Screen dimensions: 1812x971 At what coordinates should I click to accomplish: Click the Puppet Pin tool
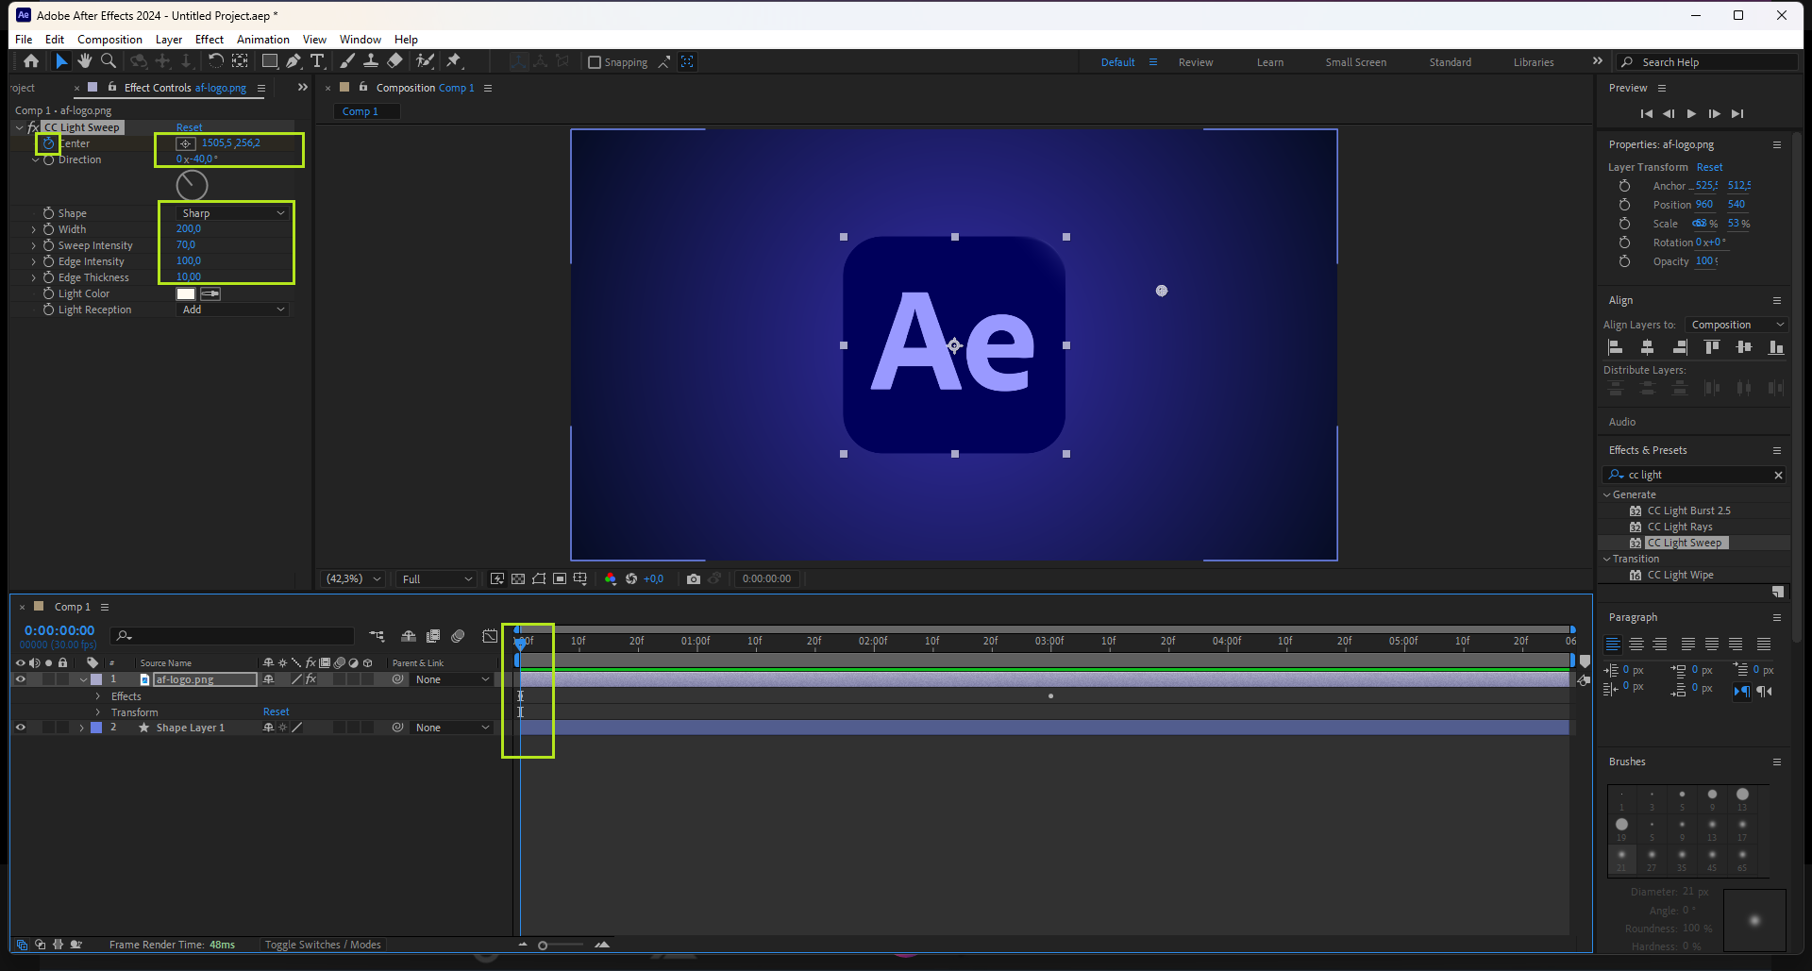(x=454, y=61)
